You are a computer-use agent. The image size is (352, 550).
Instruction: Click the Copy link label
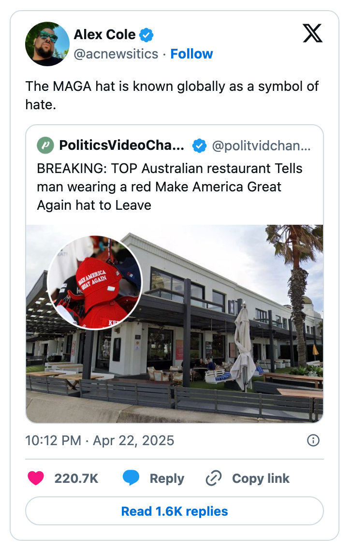pyautogui.click(x=260, y=478)
